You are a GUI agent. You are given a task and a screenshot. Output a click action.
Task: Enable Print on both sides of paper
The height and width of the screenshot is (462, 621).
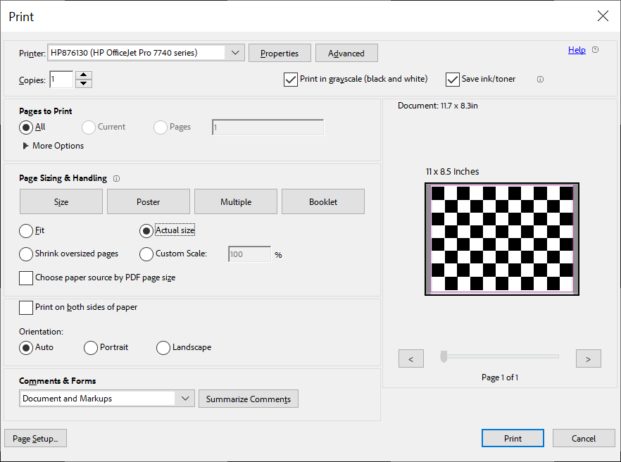tap(26, 308)
